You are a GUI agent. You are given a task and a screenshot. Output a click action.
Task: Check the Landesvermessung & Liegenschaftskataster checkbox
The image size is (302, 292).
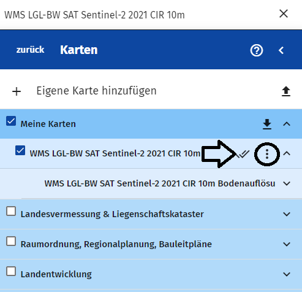point(11,211)
